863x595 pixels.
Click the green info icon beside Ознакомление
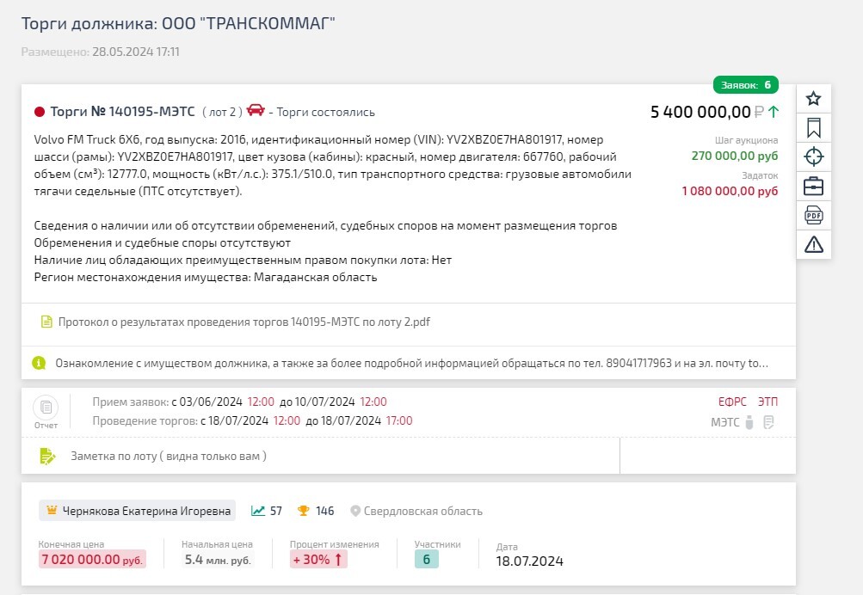point(39,363)
